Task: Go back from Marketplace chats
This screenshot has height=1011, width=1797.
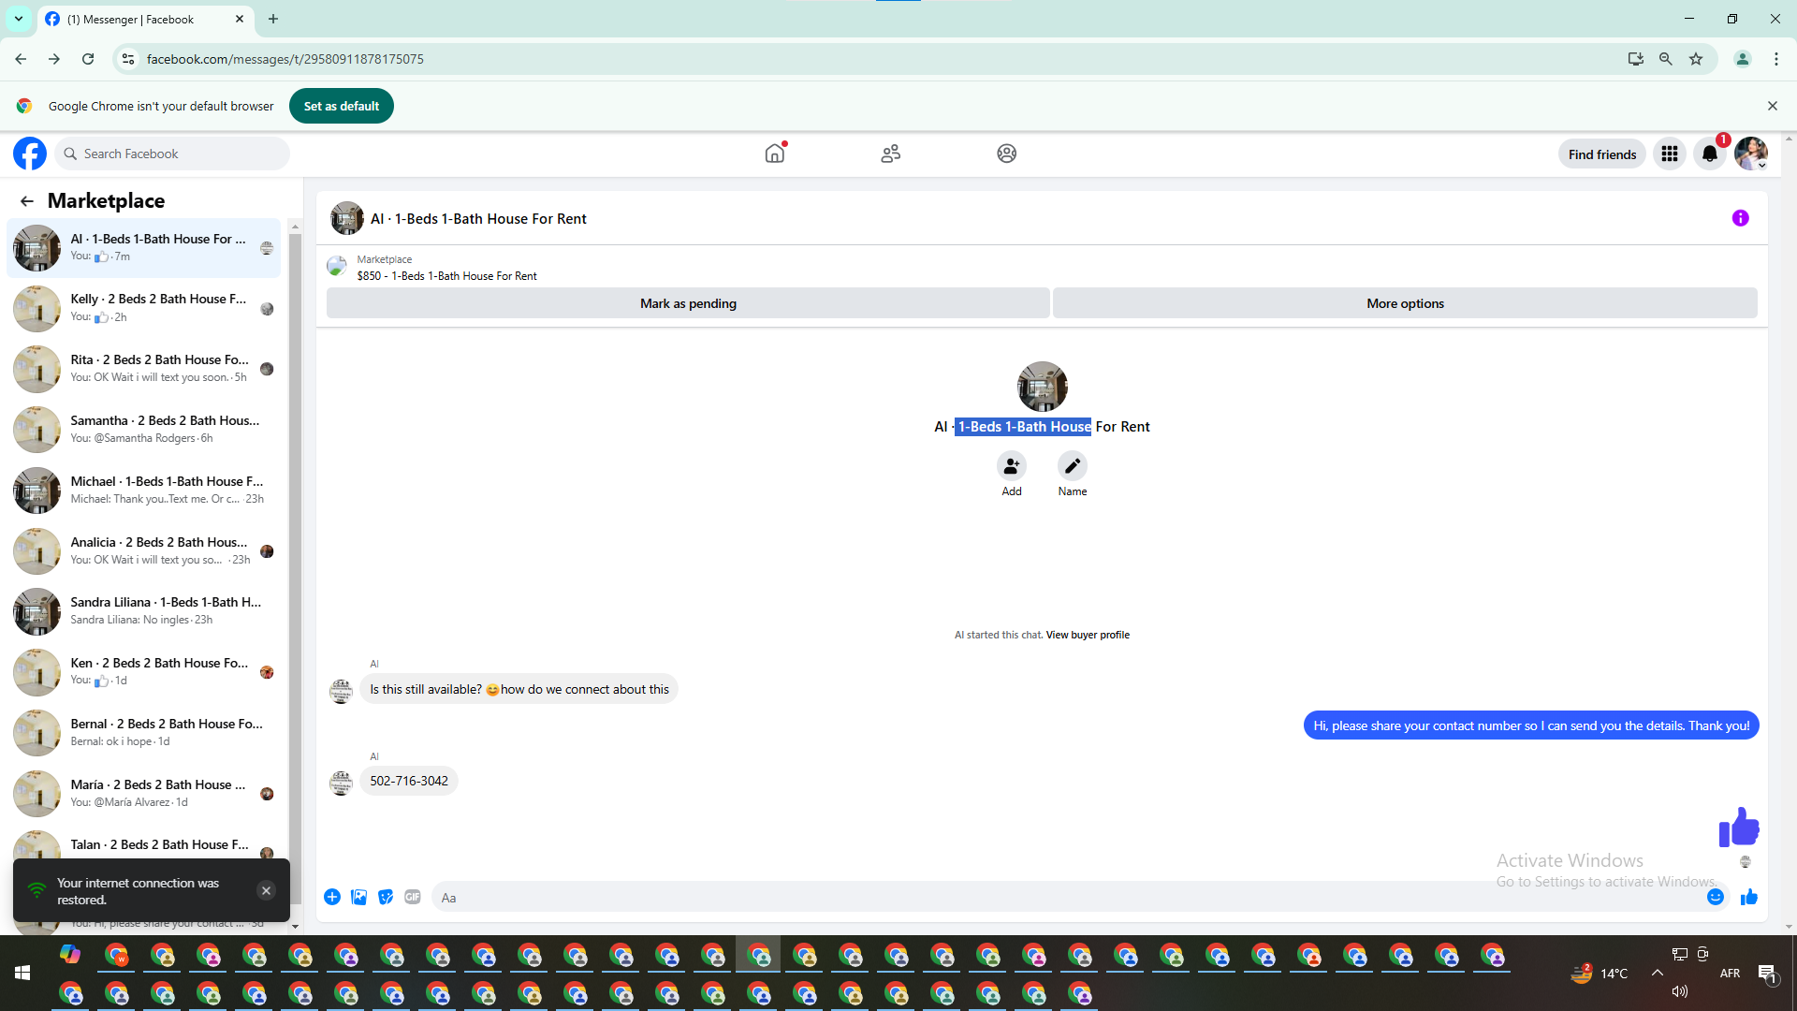Action: [26, 201]
